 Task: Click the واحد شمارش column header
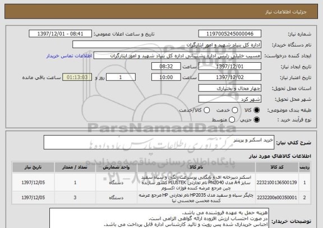tap(116, 167)
